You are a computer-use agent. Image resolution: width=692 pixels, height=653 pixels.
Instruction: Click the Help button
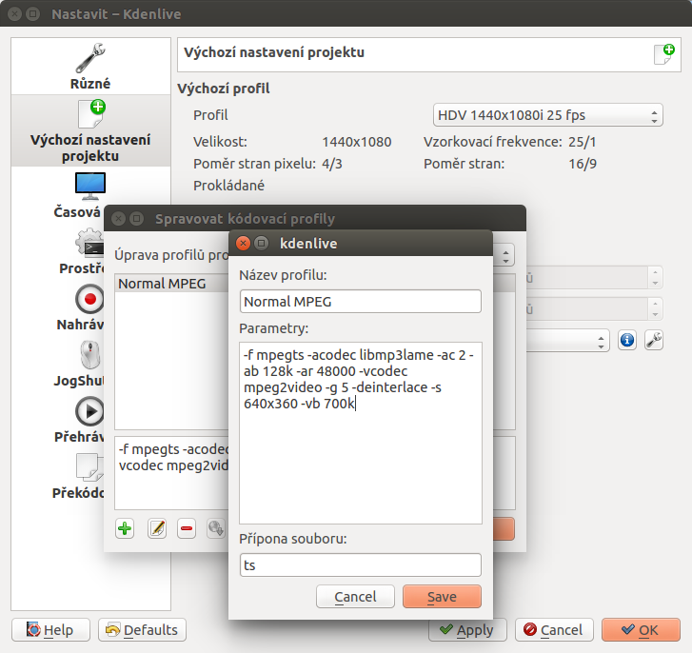coord(50,629)
